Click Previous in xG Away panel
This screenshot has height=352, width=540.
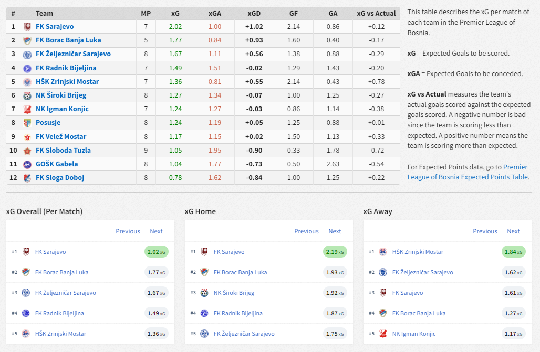pyautogui.click(x=485, y=231)
